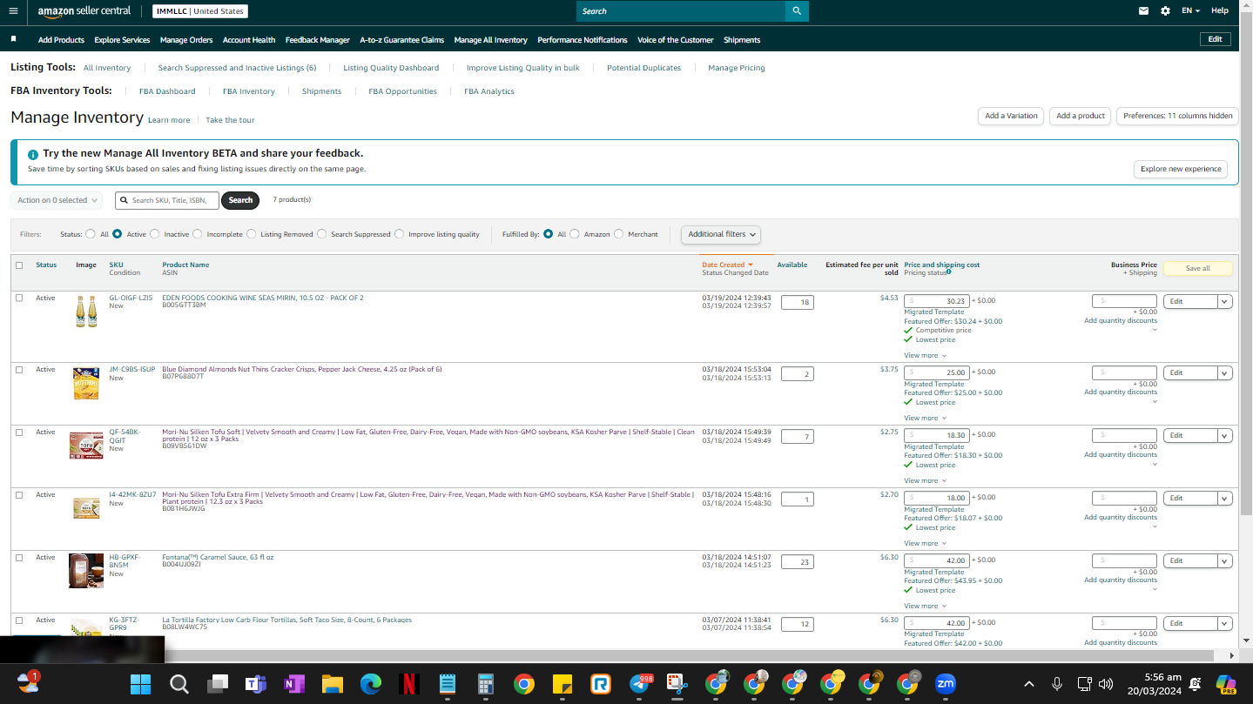The width and height of the screenshot is (1253, 704).
Task: Filter Fulfilled By to Amazon
Action: [x=575, y=234]
